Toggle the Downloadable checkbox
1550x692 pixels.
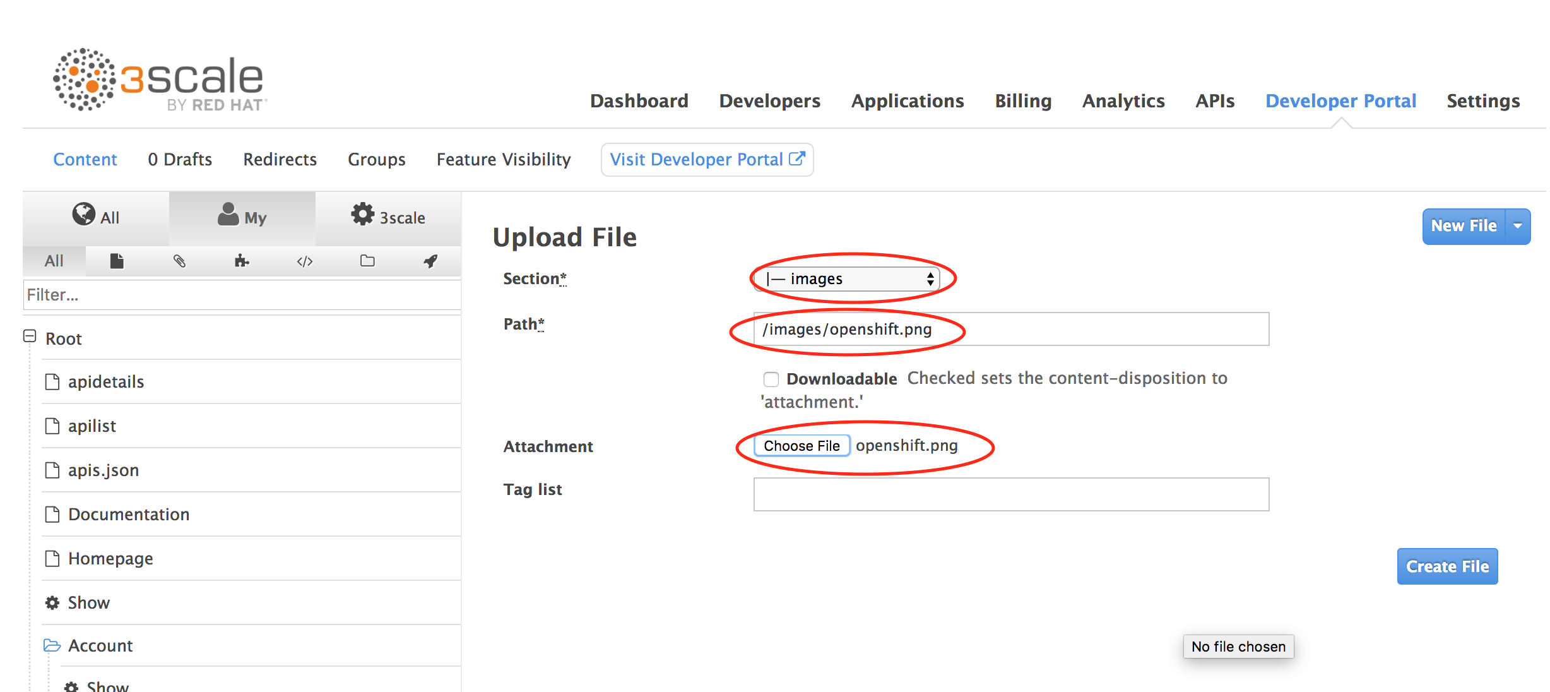coord(770,379)
